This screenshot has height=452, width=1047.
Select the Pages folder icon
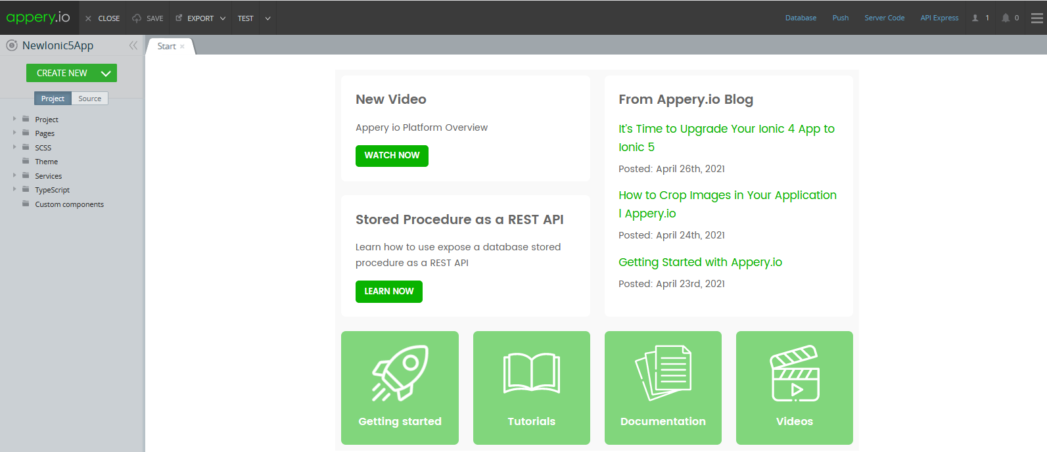[26, 133]
